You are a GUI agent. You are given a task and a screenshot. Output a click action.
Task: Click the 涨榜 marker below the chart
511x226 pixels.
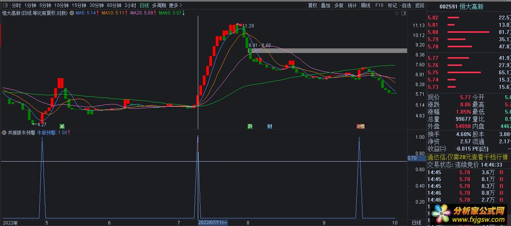point(360,126)
